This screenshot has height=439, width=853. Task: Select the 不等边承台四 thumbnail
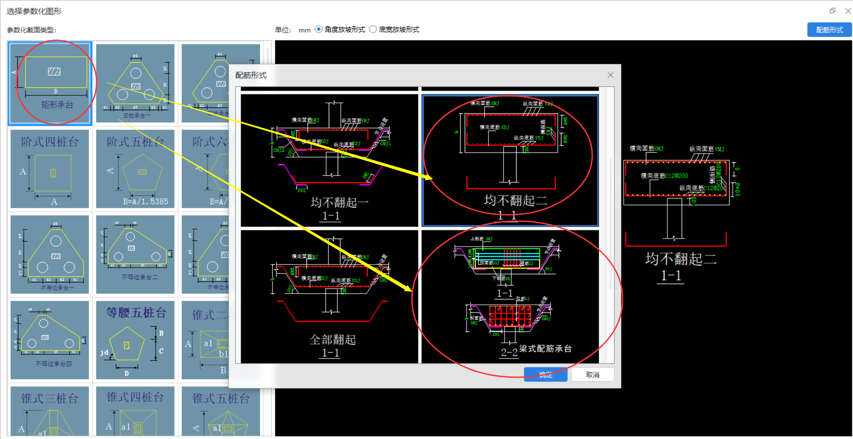coord(50,340)
